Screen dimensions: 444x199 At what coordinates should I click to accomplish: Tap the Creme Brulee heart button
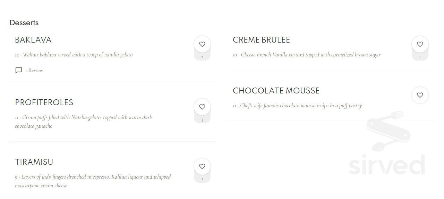click(420, 44)
